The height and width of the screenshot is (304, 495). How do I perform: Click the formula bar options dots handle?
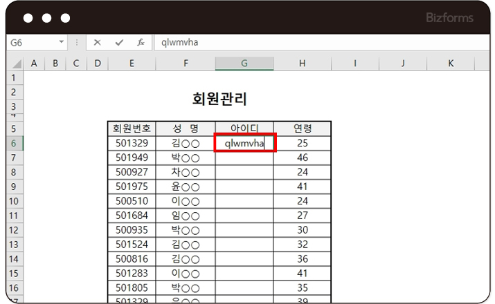pos(77,42)
